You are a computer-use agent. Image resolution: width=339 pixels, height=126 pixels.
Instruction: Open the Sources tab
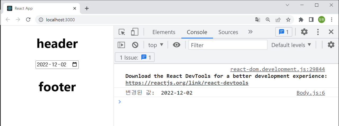pyautogui.click(x=228, y=32)
